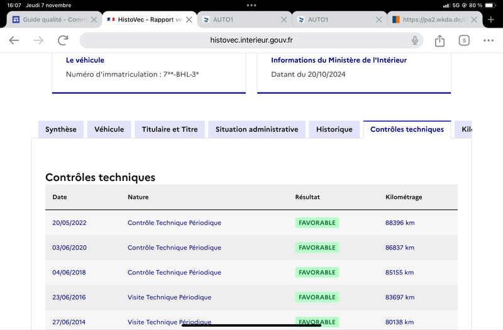Tap the battery indicator in status bar
The width and height of the screenshot is (503, 330).
pos(490,5)
